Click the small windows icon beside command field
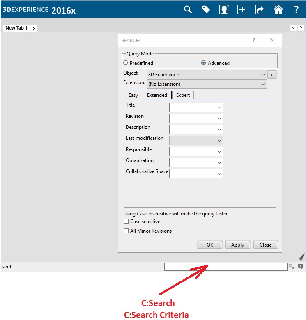306x320 pixels. [x=292, y=266]
